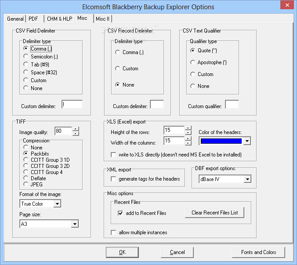This screenshot has width=297, height=265.
Task: Focus the record Custom delimiter input
Action: click(157, 104)
